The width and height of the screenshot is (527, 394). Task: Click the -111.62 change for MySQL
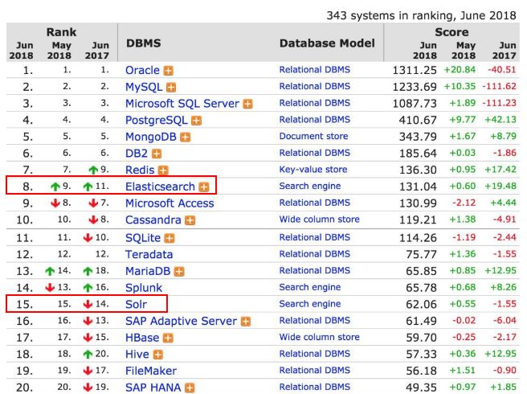499,87
